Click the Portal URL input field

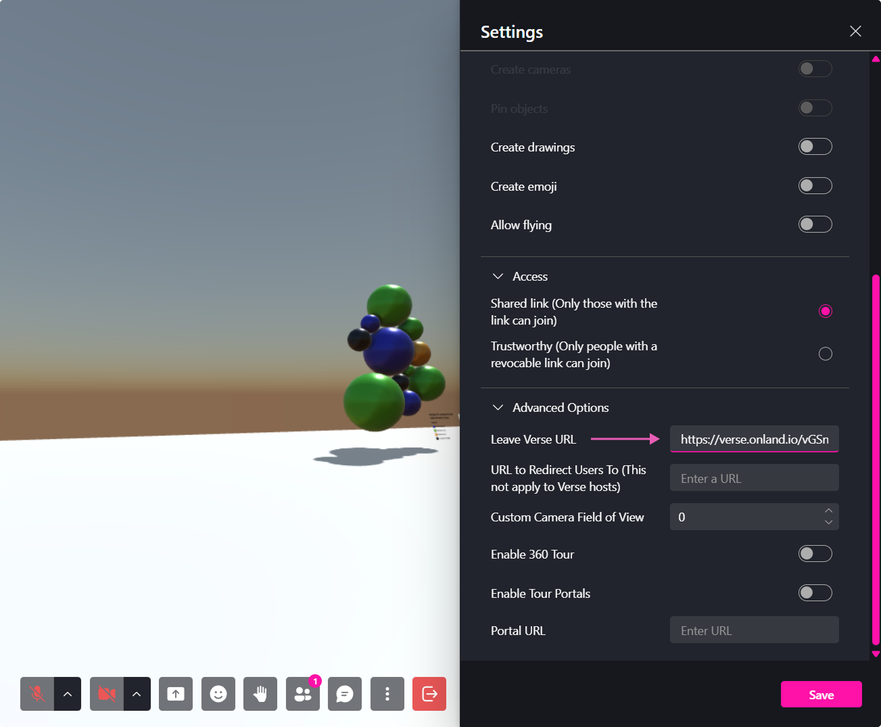pos(754,630)
